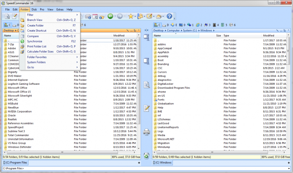The image size is (293, 173).
Task: Open network location 1 in right drive bar
Action: pyautogui.click(x=191, y=25)
